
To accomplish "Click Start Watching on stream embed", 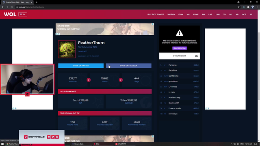I will tap(180, 48).
